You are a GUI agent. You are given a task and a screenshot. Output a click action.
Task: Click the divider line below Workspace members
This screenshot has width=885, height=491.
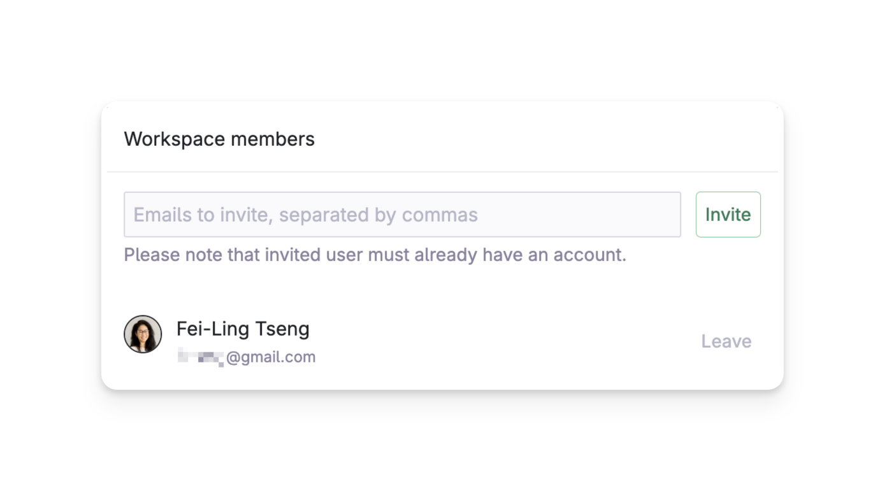[x=442, y=172]
